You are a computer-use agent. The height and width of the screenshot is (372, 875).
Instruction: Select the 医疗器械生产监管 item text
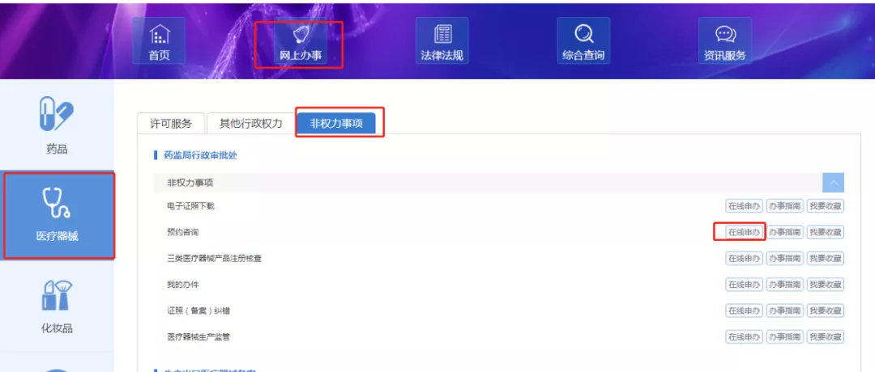point(198,337)
